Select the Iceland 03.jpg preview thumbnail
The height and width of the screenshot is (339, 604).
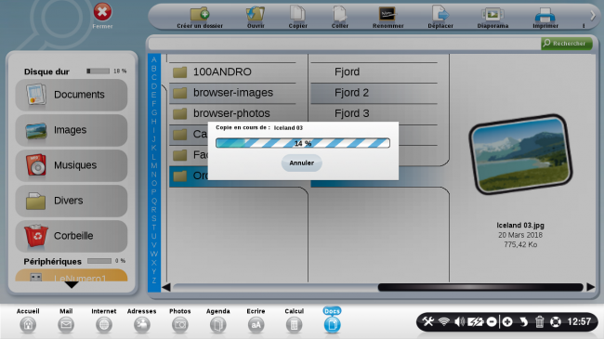click(x=520, y=154)
